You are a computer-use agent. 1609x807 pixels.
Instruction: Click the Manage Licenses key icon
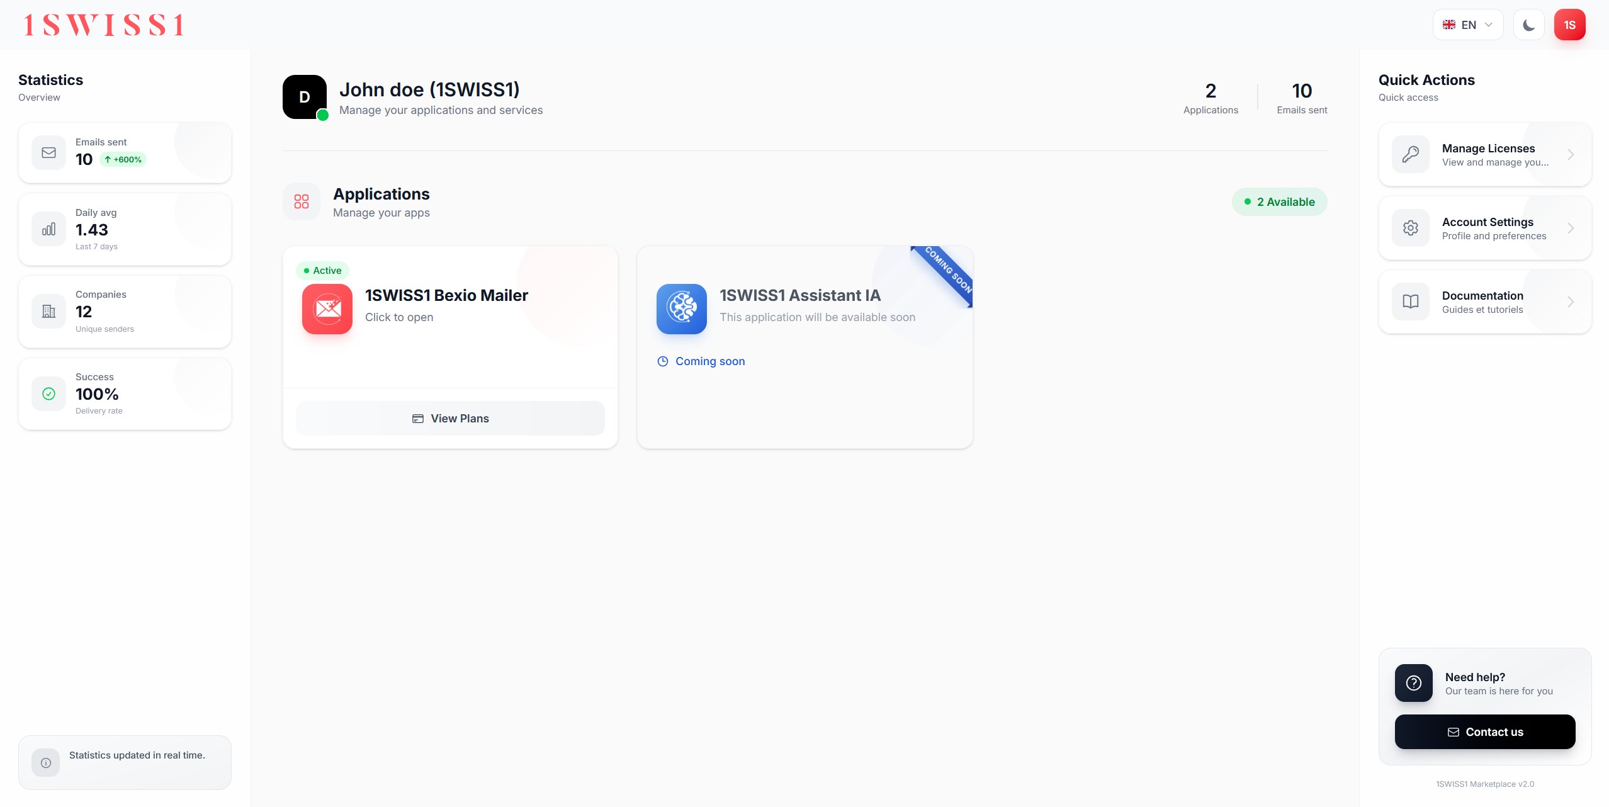coord(1411,154)
